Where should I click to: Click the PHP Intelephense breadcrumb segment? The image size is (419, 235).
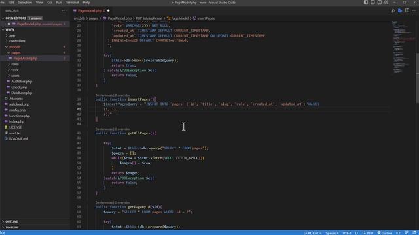pos(149,18)
